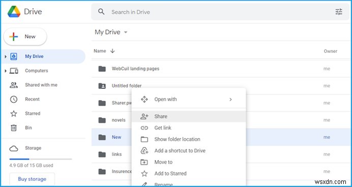Expand the My Drive tree arrow in sidebar
This screenshot has height=187, width=352.
6,56
